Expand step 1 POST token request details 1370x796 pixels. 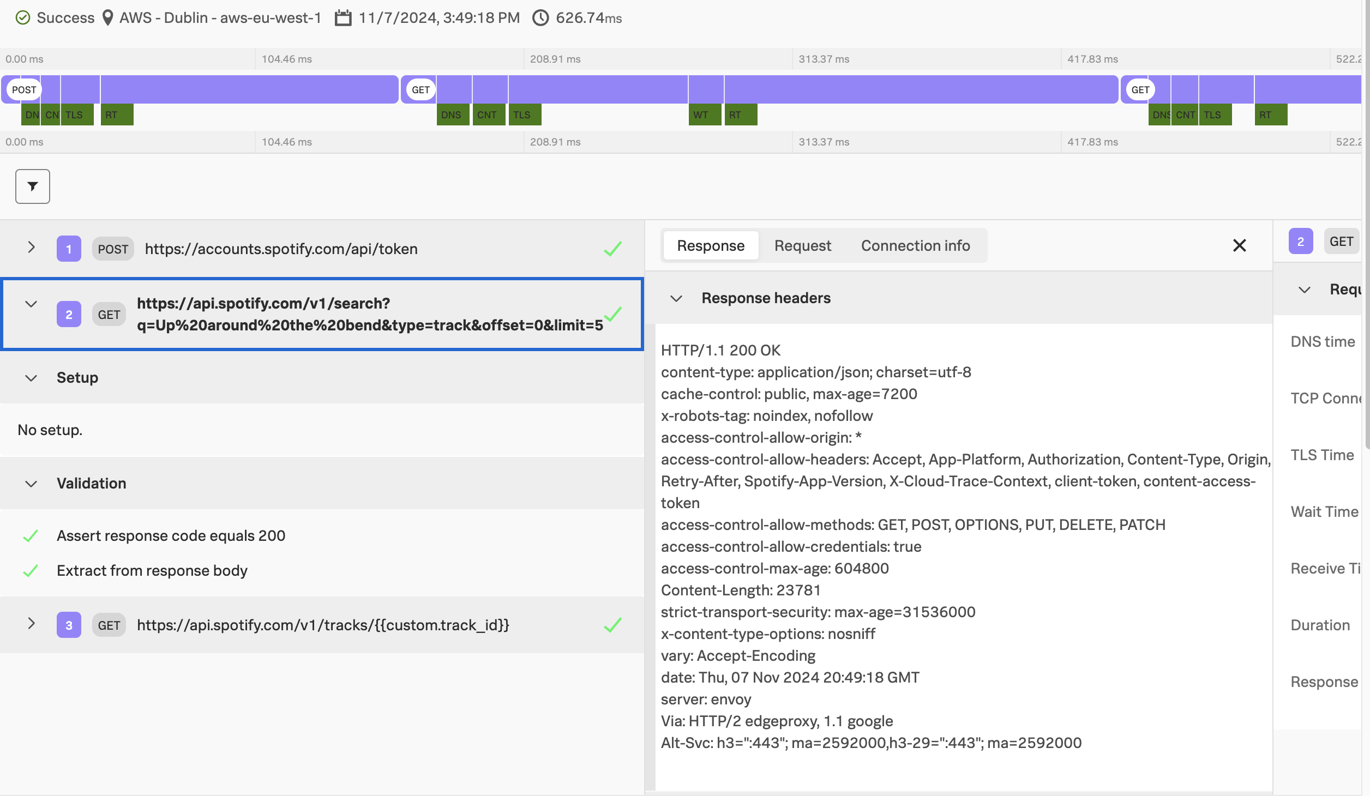tap(31, 248)
